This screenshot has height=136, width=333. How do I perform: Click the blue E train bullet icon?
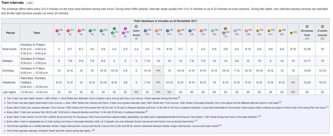point(190,31)
